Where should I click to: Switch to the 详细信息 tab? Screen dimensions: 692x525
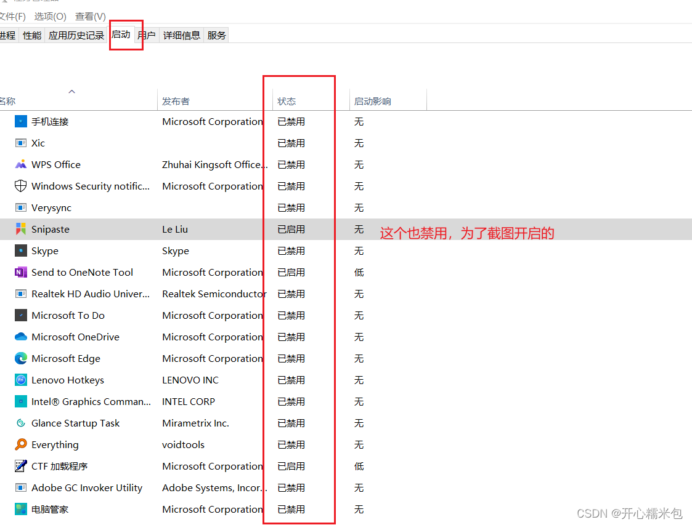click(x=181, y=35)
